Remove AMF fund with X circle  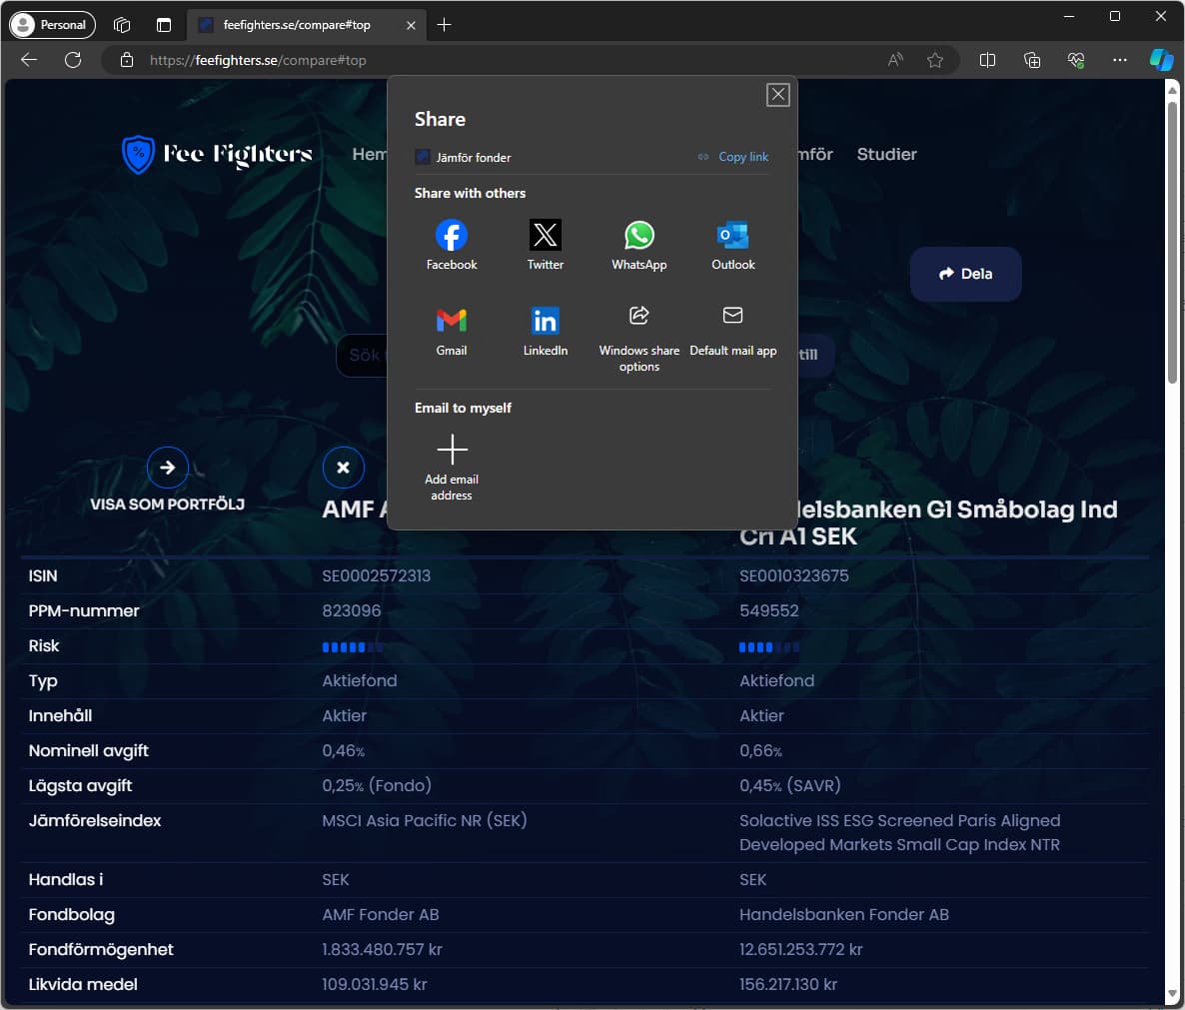[344, 468]
